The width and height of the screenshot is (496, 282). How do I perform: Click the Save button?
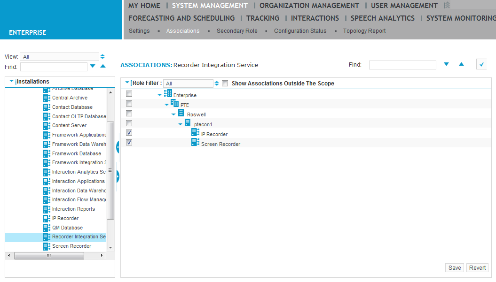pos(454,267)
